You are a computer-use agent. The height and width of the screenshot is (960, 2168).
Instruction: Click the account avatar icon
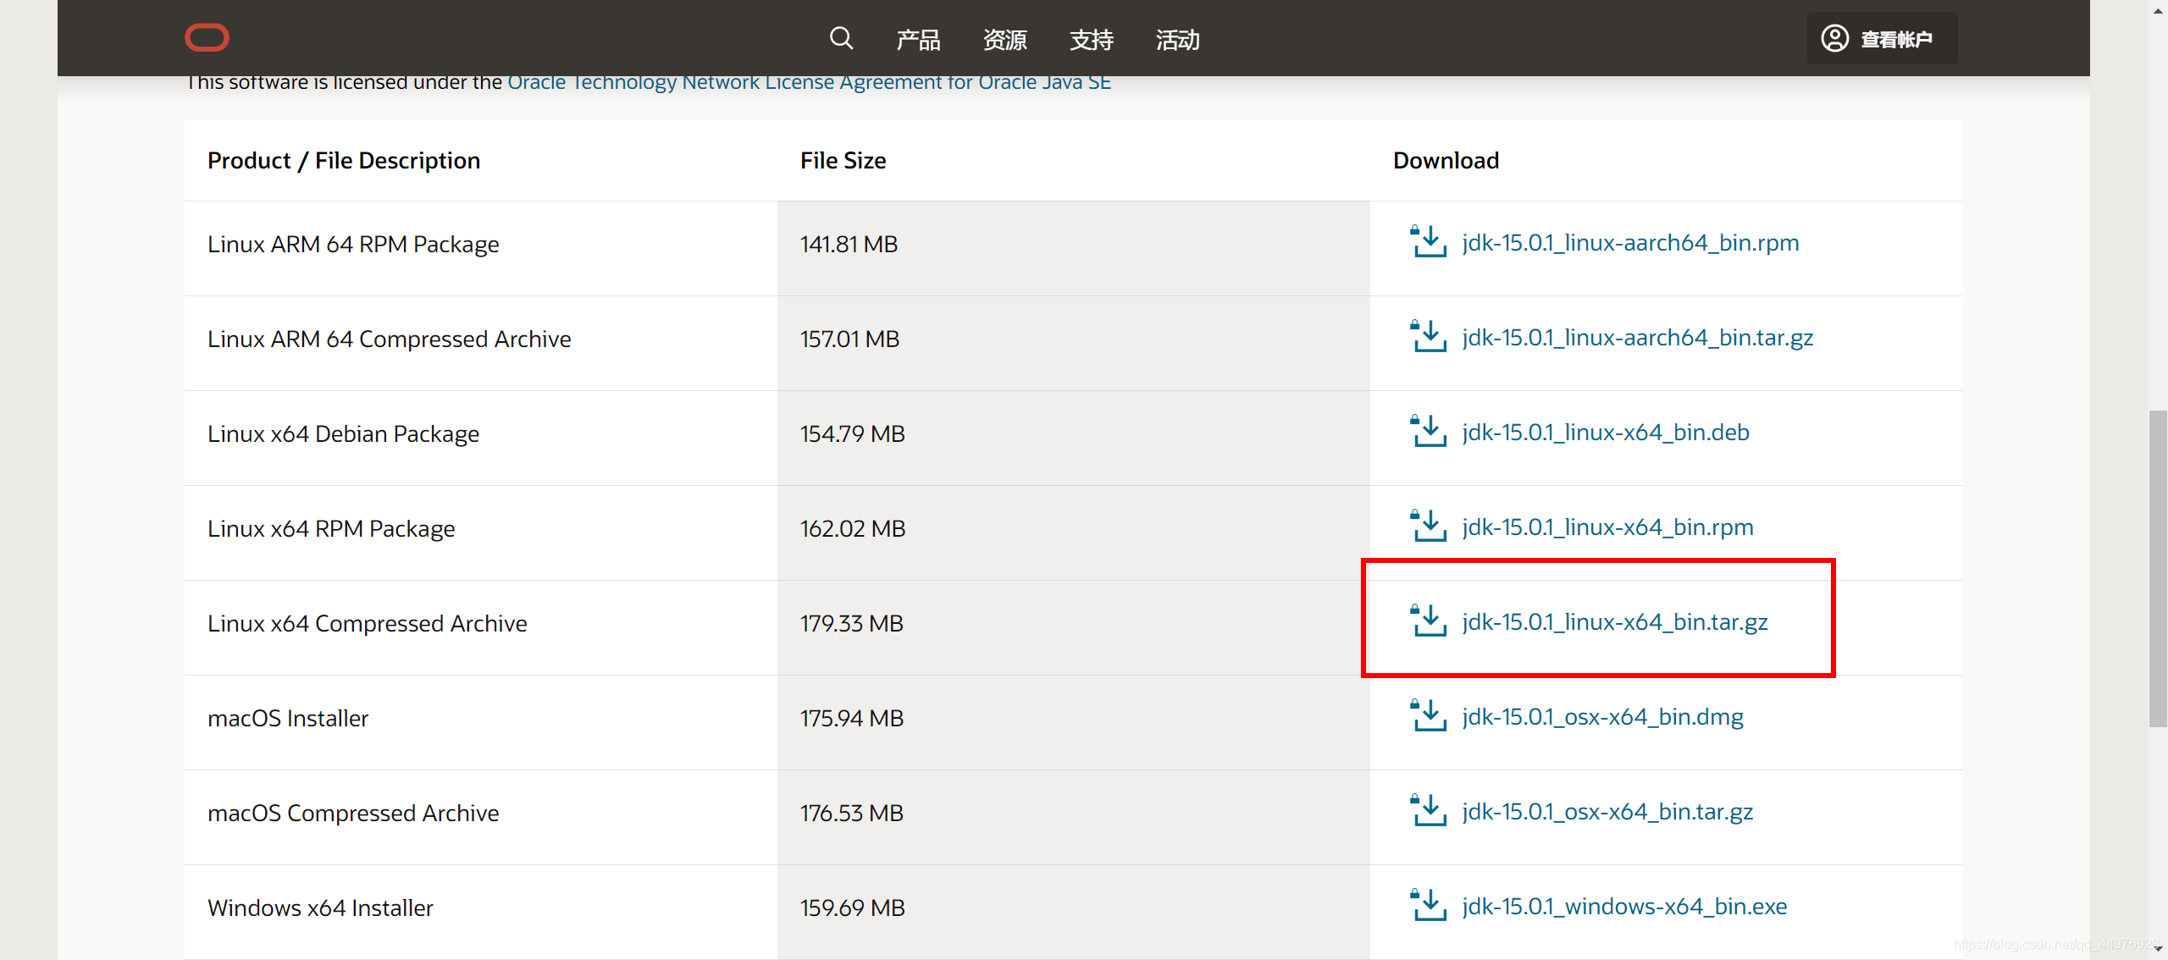pos(1834,38)
